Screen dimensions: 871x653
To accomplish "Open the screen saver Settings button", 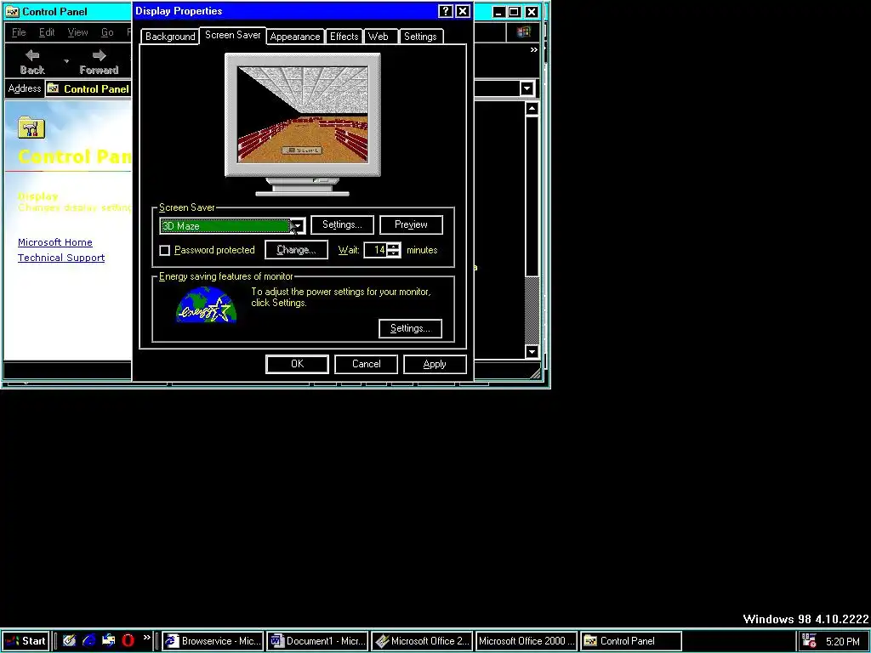I will point(342,224).
